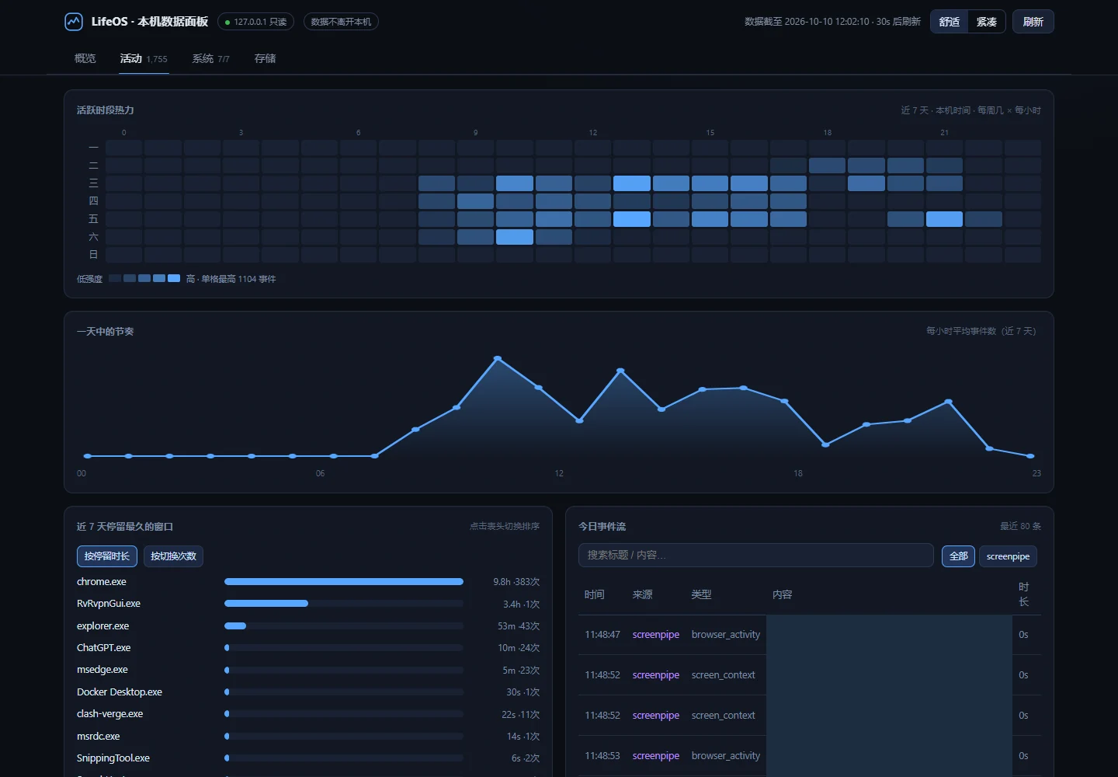Screen dimensions: 1118x777
Task: Click the 11:48:53 event timestamp
Action: pyautogui.click(x=602, y=756)
